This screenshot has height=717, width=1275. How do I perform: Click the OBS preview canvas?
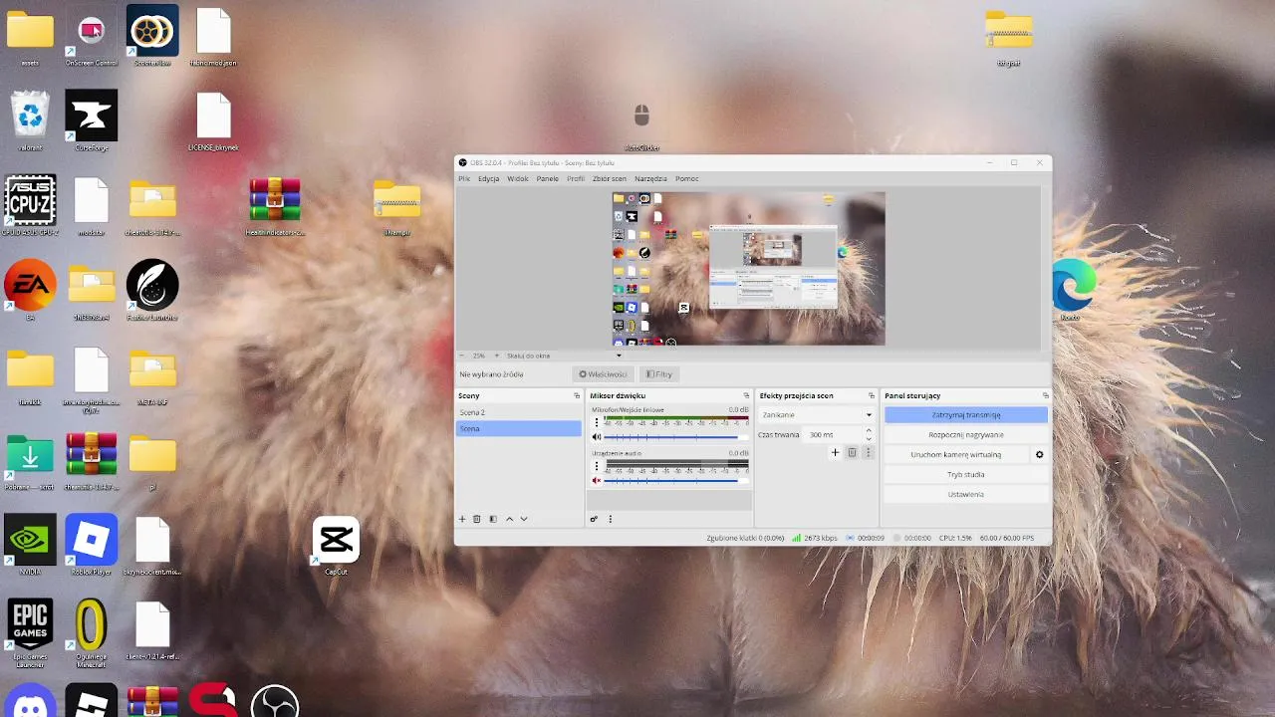pos(748,269)
